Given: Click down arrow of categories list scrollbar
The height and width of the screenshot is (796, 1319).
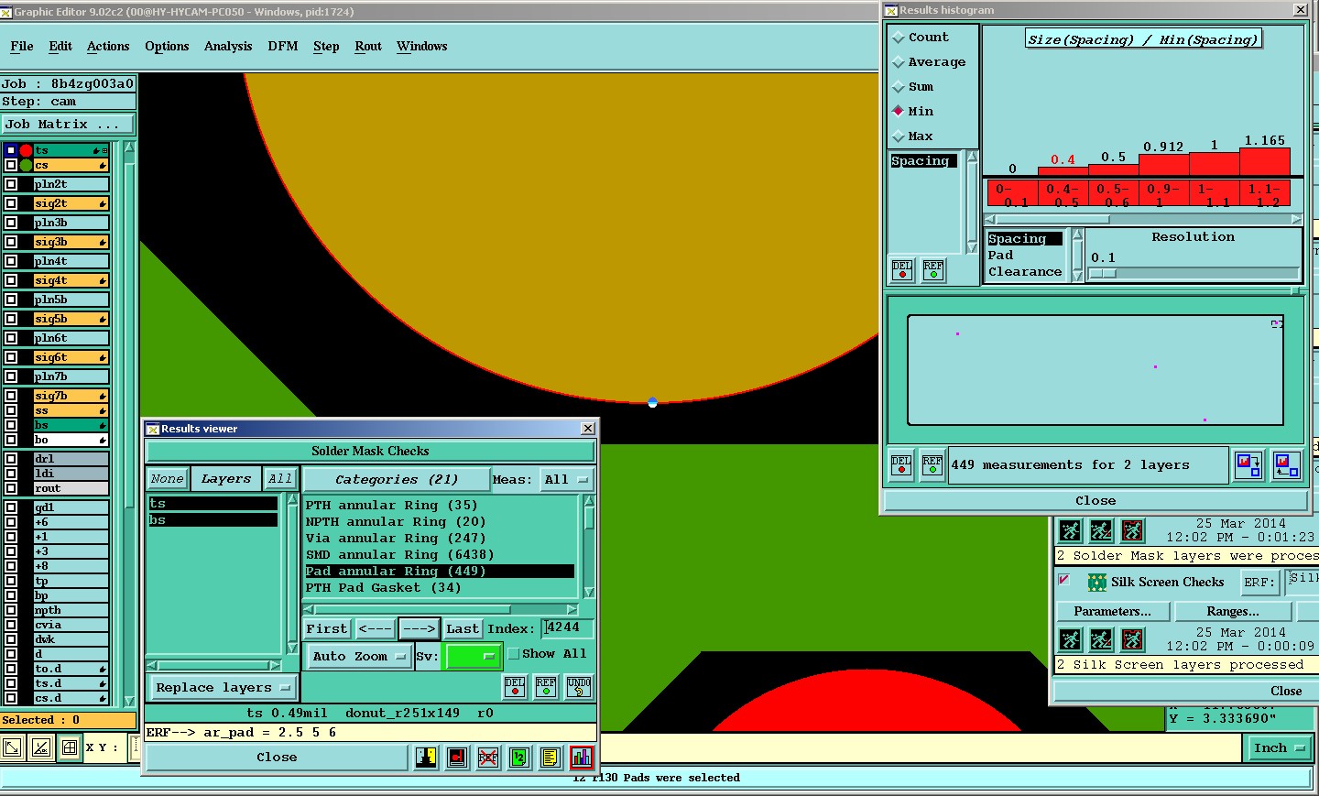Looking at the screenshot, I should (589, 593).
